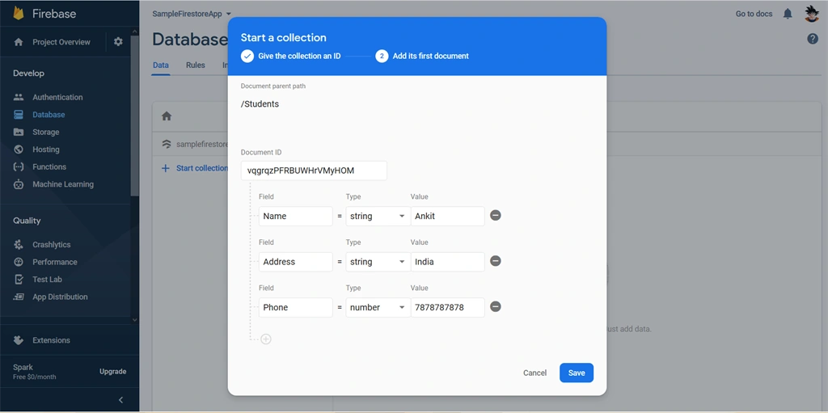Click the /Students parent path text
The width and height of the screenshot is (828, 413).
click(x=260, y=104)
